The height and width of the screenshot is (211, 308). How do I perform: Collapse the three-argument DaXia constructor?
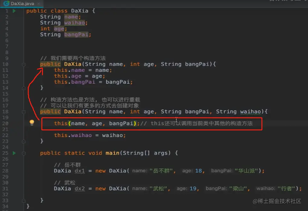[24, 64]
